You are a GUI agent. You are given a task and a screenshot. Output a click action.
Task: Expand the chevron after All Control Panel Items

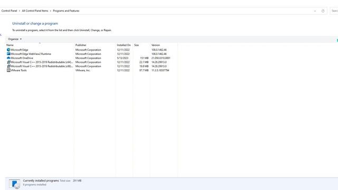[x=51, y=11]
